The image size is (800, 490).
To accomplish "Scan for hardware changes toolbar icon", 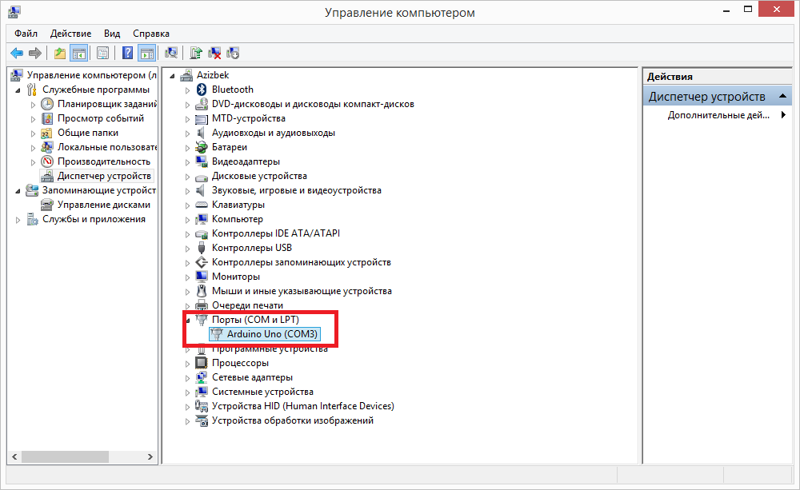I will click(171, 53).
